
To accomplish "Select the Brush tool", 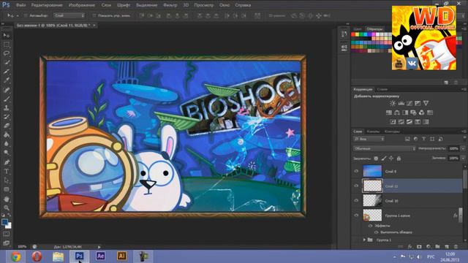I will pos(7,99).
